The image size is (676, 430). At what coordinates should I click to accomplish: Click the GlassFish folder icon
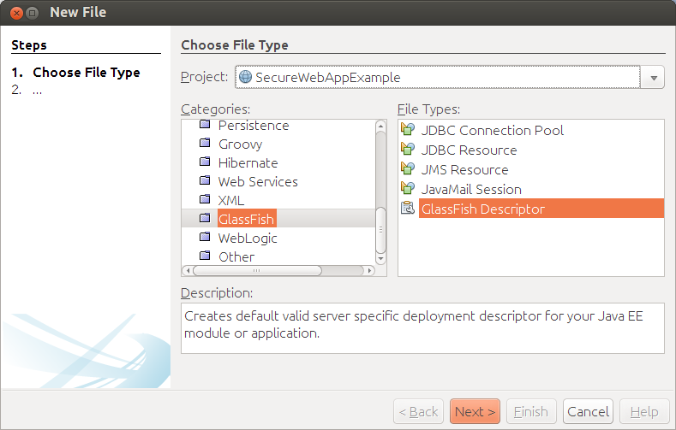point(205,218)
